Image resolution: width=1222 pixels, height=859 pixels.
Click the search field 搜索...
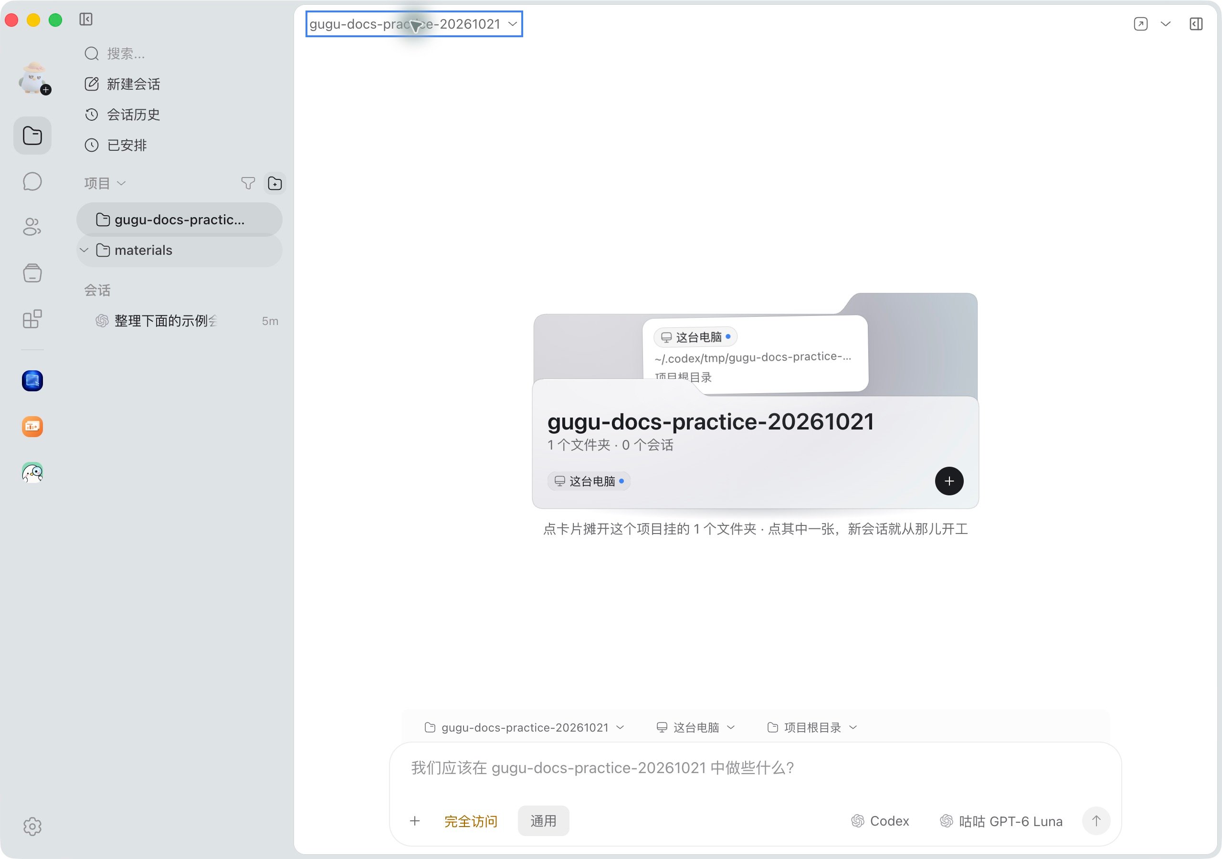click(x=179, y=54)
